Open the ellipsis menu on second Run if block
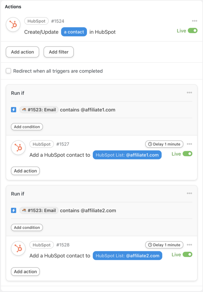Image resolution: width=203 pixels, height=292 pixels. tap(189, 193)
